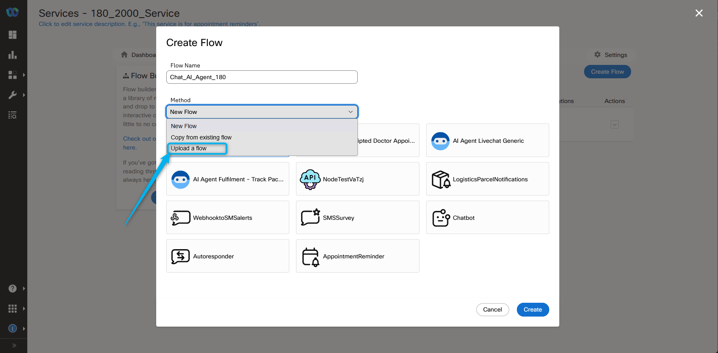Image resolution: width=718 pixels, height=353 pixels.
Task: Select the LogisticsParcelNotifications box icon
Action: click(x=441, y=180)
